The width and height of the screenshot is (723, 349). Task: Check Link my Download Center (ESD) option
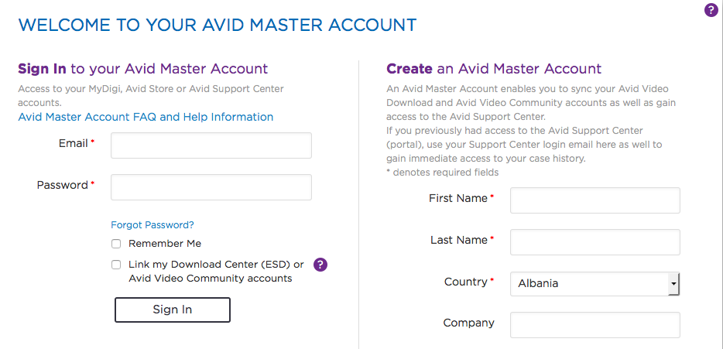(x=116, y=265)
